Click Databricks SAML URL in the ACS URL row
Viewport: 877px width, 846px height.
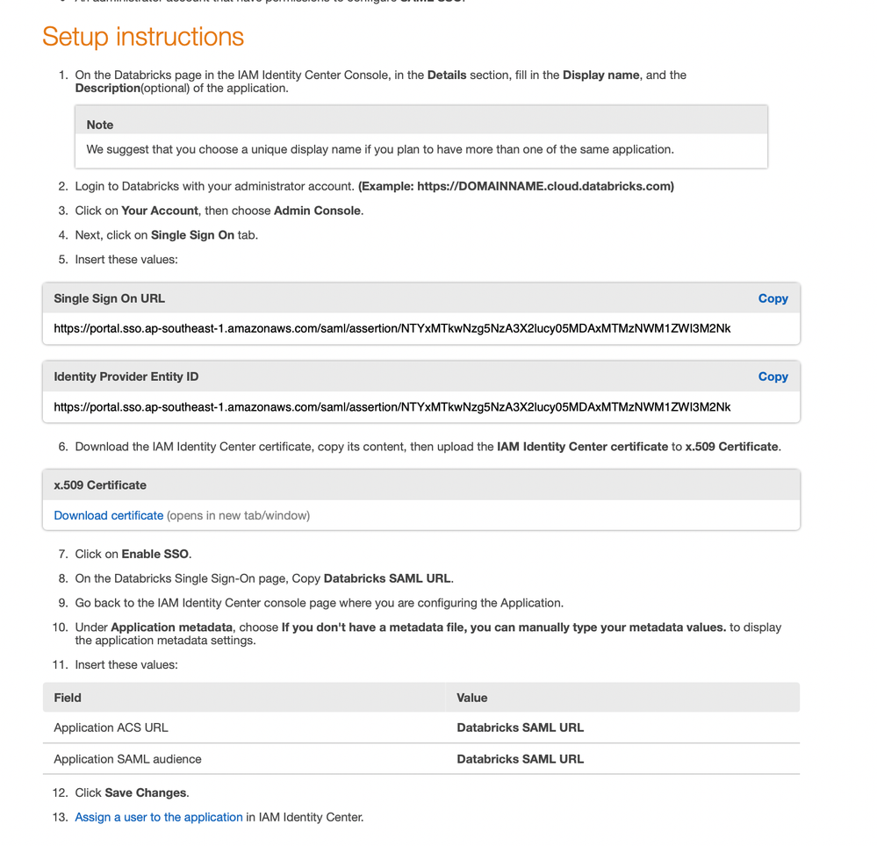tap(520, 728)
